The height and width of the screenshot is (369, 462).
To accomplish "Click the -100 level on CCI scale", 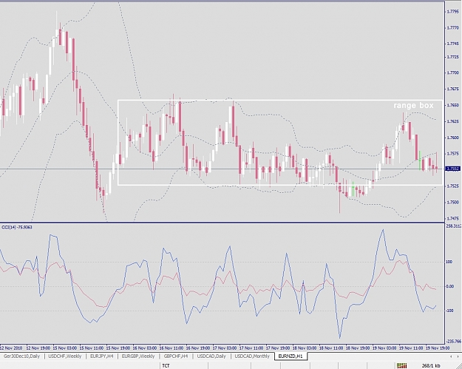I will (449, 311).
